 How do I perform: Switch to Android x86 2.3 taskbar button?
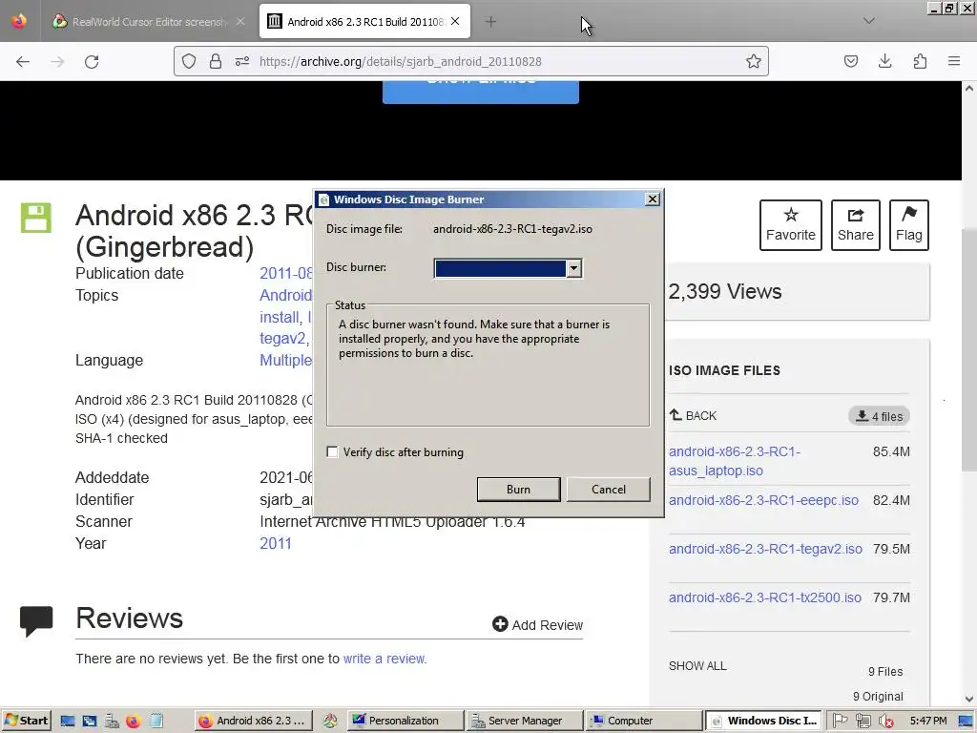click(252, 722)
